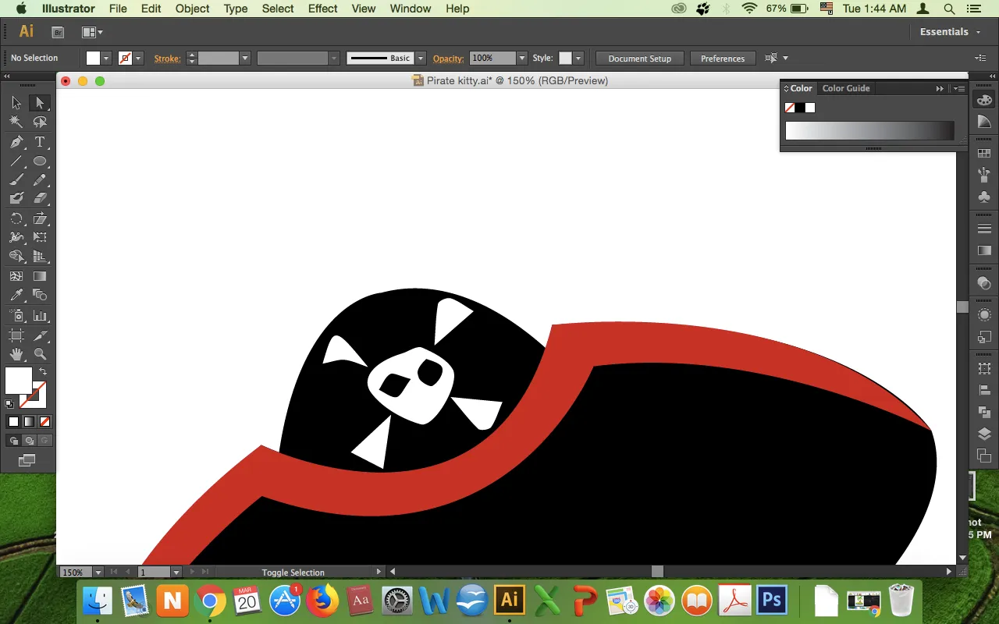This screenshot has height=624, width=999.
Task: Open the Symbols panel (club icon)
Action: click(x=984, y=197)
